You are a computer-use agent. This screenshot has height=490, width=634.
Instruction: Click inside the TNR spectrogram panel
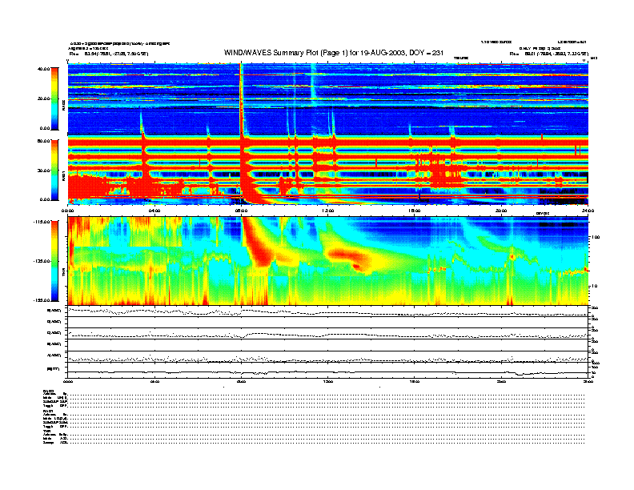(328, 261)
